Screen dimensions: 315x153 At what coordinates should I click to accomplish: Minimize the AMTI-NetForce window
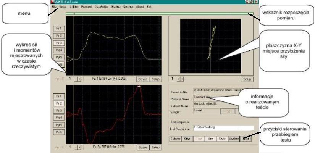coord(247,2)
